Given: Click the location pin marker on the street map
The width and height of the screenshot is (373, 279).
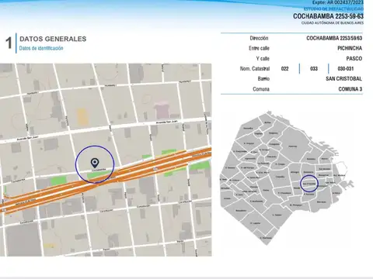Looking at the screenshot, I should (x=95, y=163).
